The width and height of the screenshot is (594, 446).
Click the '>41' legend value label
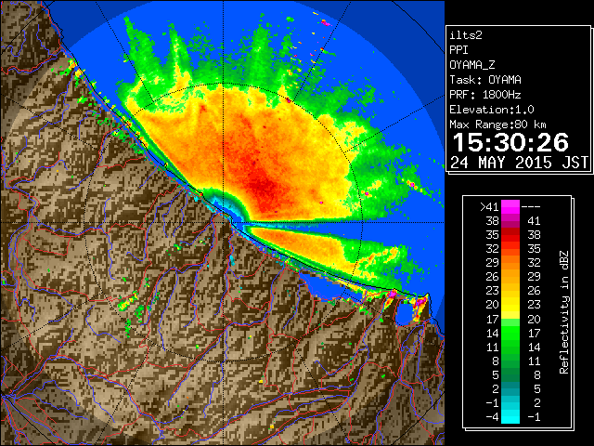[x=489, y=206]
